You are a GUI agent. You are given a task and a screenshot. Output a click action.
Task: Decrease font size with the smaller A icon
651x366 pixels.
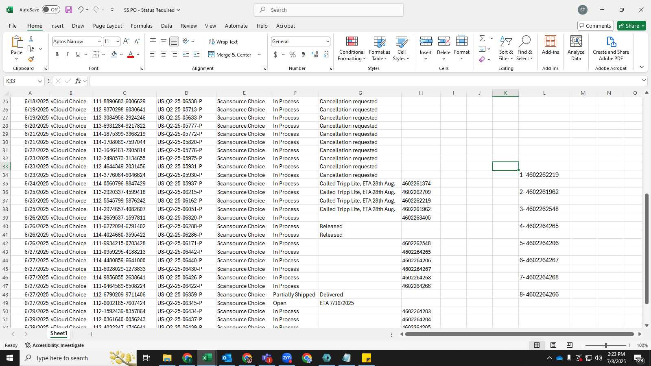click(x=137, y=41)
